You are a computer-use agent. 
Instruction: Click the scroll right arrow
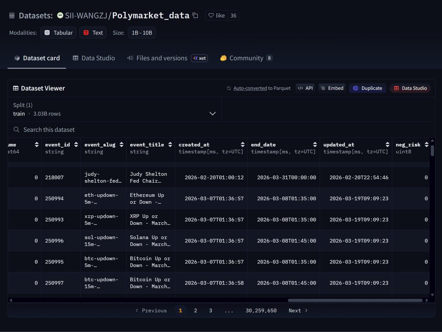427,300
